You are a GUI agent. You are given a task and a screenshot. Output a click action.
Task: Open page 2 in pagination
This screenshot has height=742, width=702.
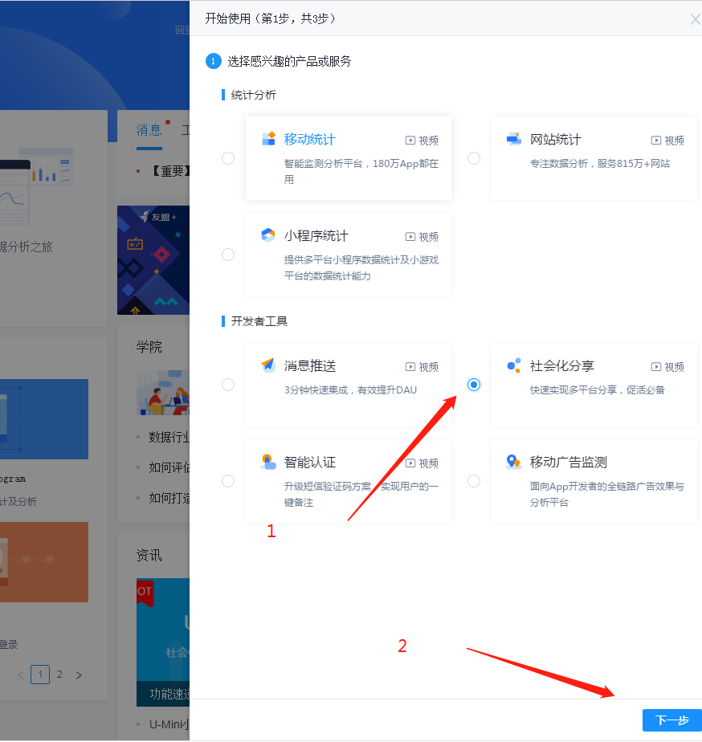(x=59, y=675)
